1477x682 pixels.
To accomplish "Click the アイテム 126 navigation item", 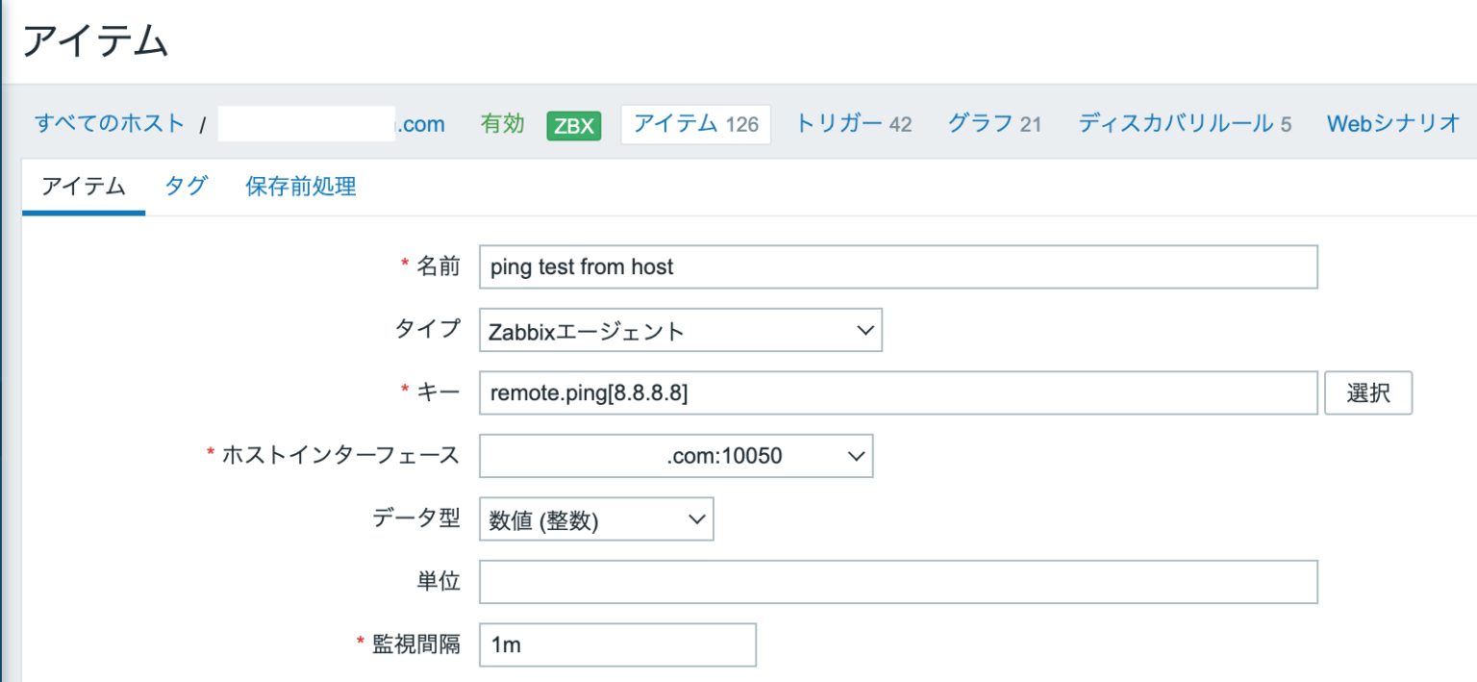I will point(695,123).
